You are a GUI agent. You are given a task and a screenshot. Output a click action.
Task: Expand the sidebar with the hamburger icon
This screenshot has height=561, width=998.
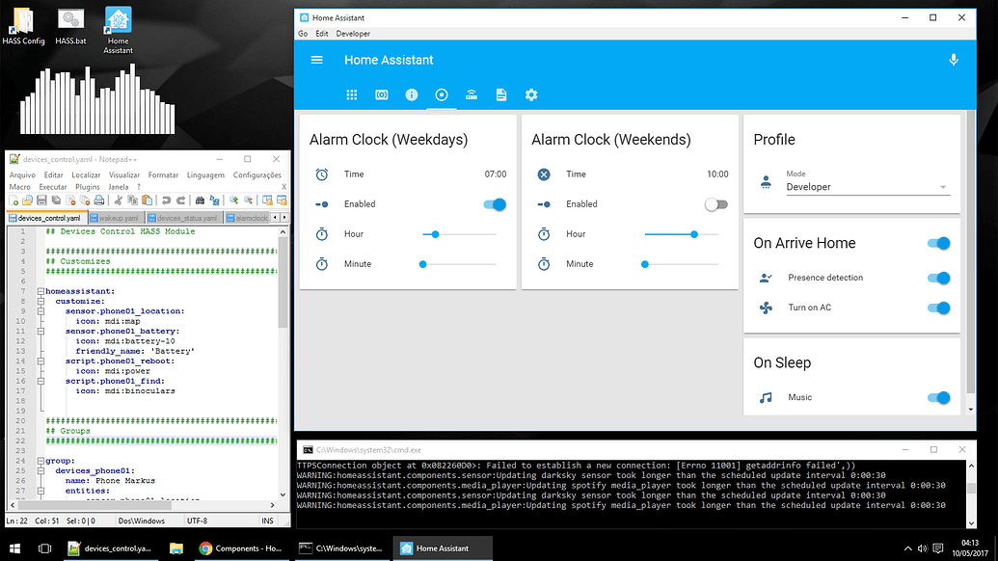(x=317, y=59)
